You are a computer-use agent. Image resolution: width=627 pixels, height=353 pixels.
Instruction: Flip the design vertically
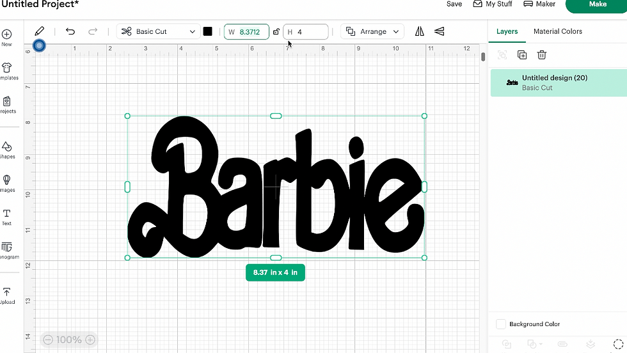[440, 31]
